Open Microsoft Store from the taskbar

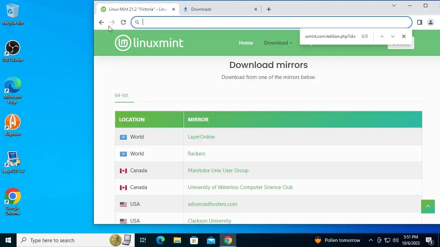pyautogui.click(x=194, y=240)
